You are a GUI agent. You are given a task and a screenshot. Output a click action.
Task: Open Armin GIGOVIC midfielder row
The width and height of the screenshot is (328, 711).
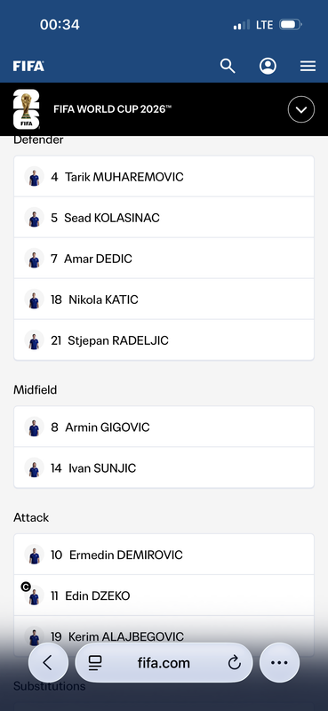164,427
